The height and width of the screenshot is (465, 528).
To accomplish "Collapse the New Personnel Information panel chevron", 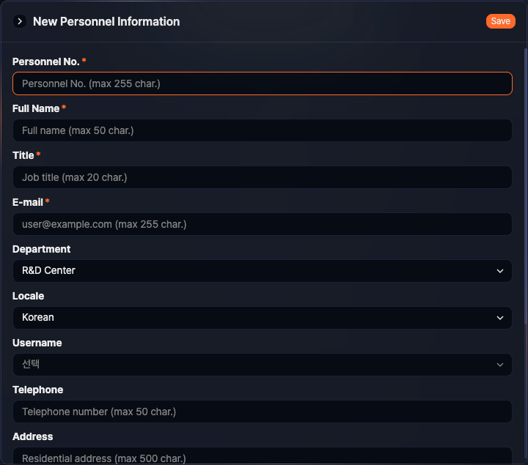I will [20, 22].
